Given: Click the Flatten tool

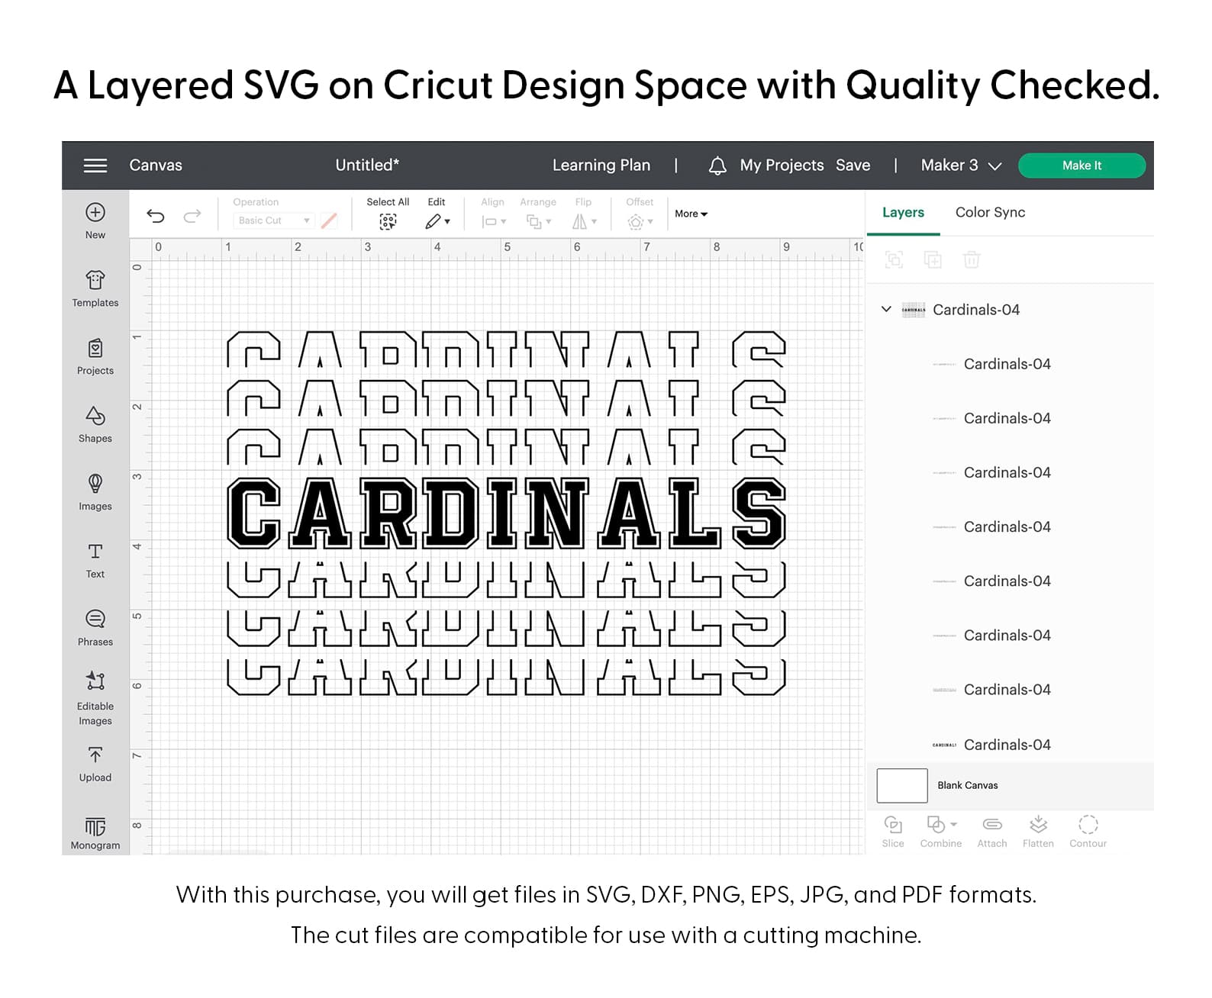Looking at the screenshot, I should (1038, 832).
